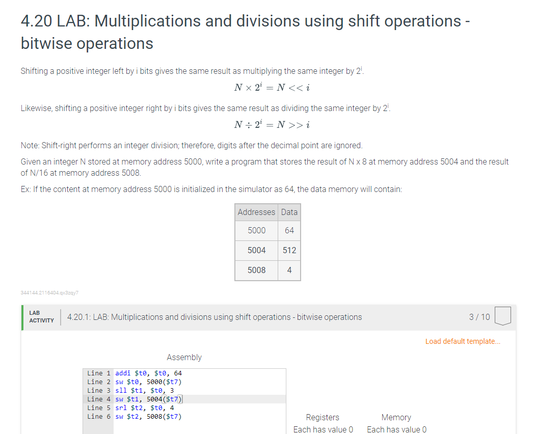
Task: Click Line 5 containing srl $t2
Action: [144, 408]
